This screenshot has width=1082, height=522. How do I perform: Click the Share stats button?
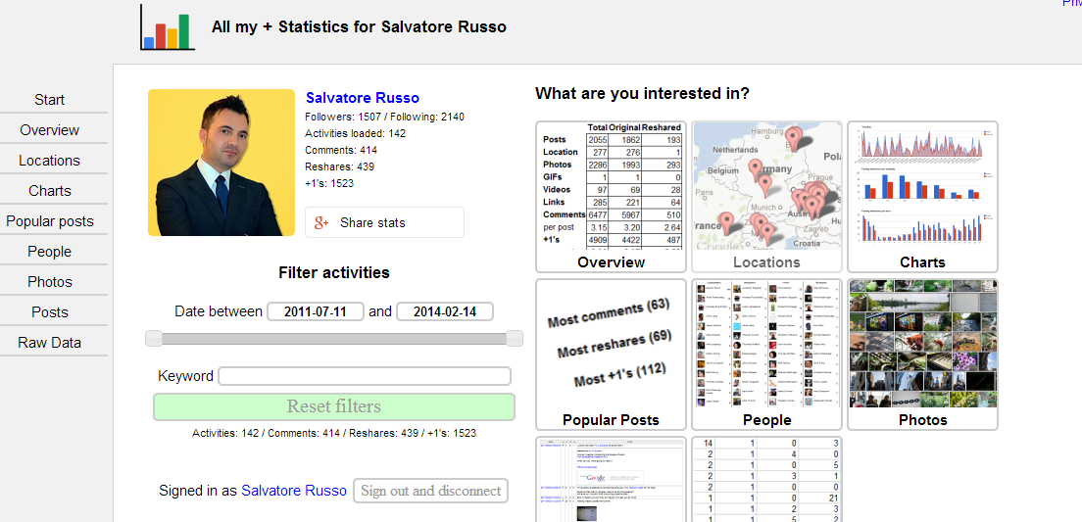coord(384,222)
